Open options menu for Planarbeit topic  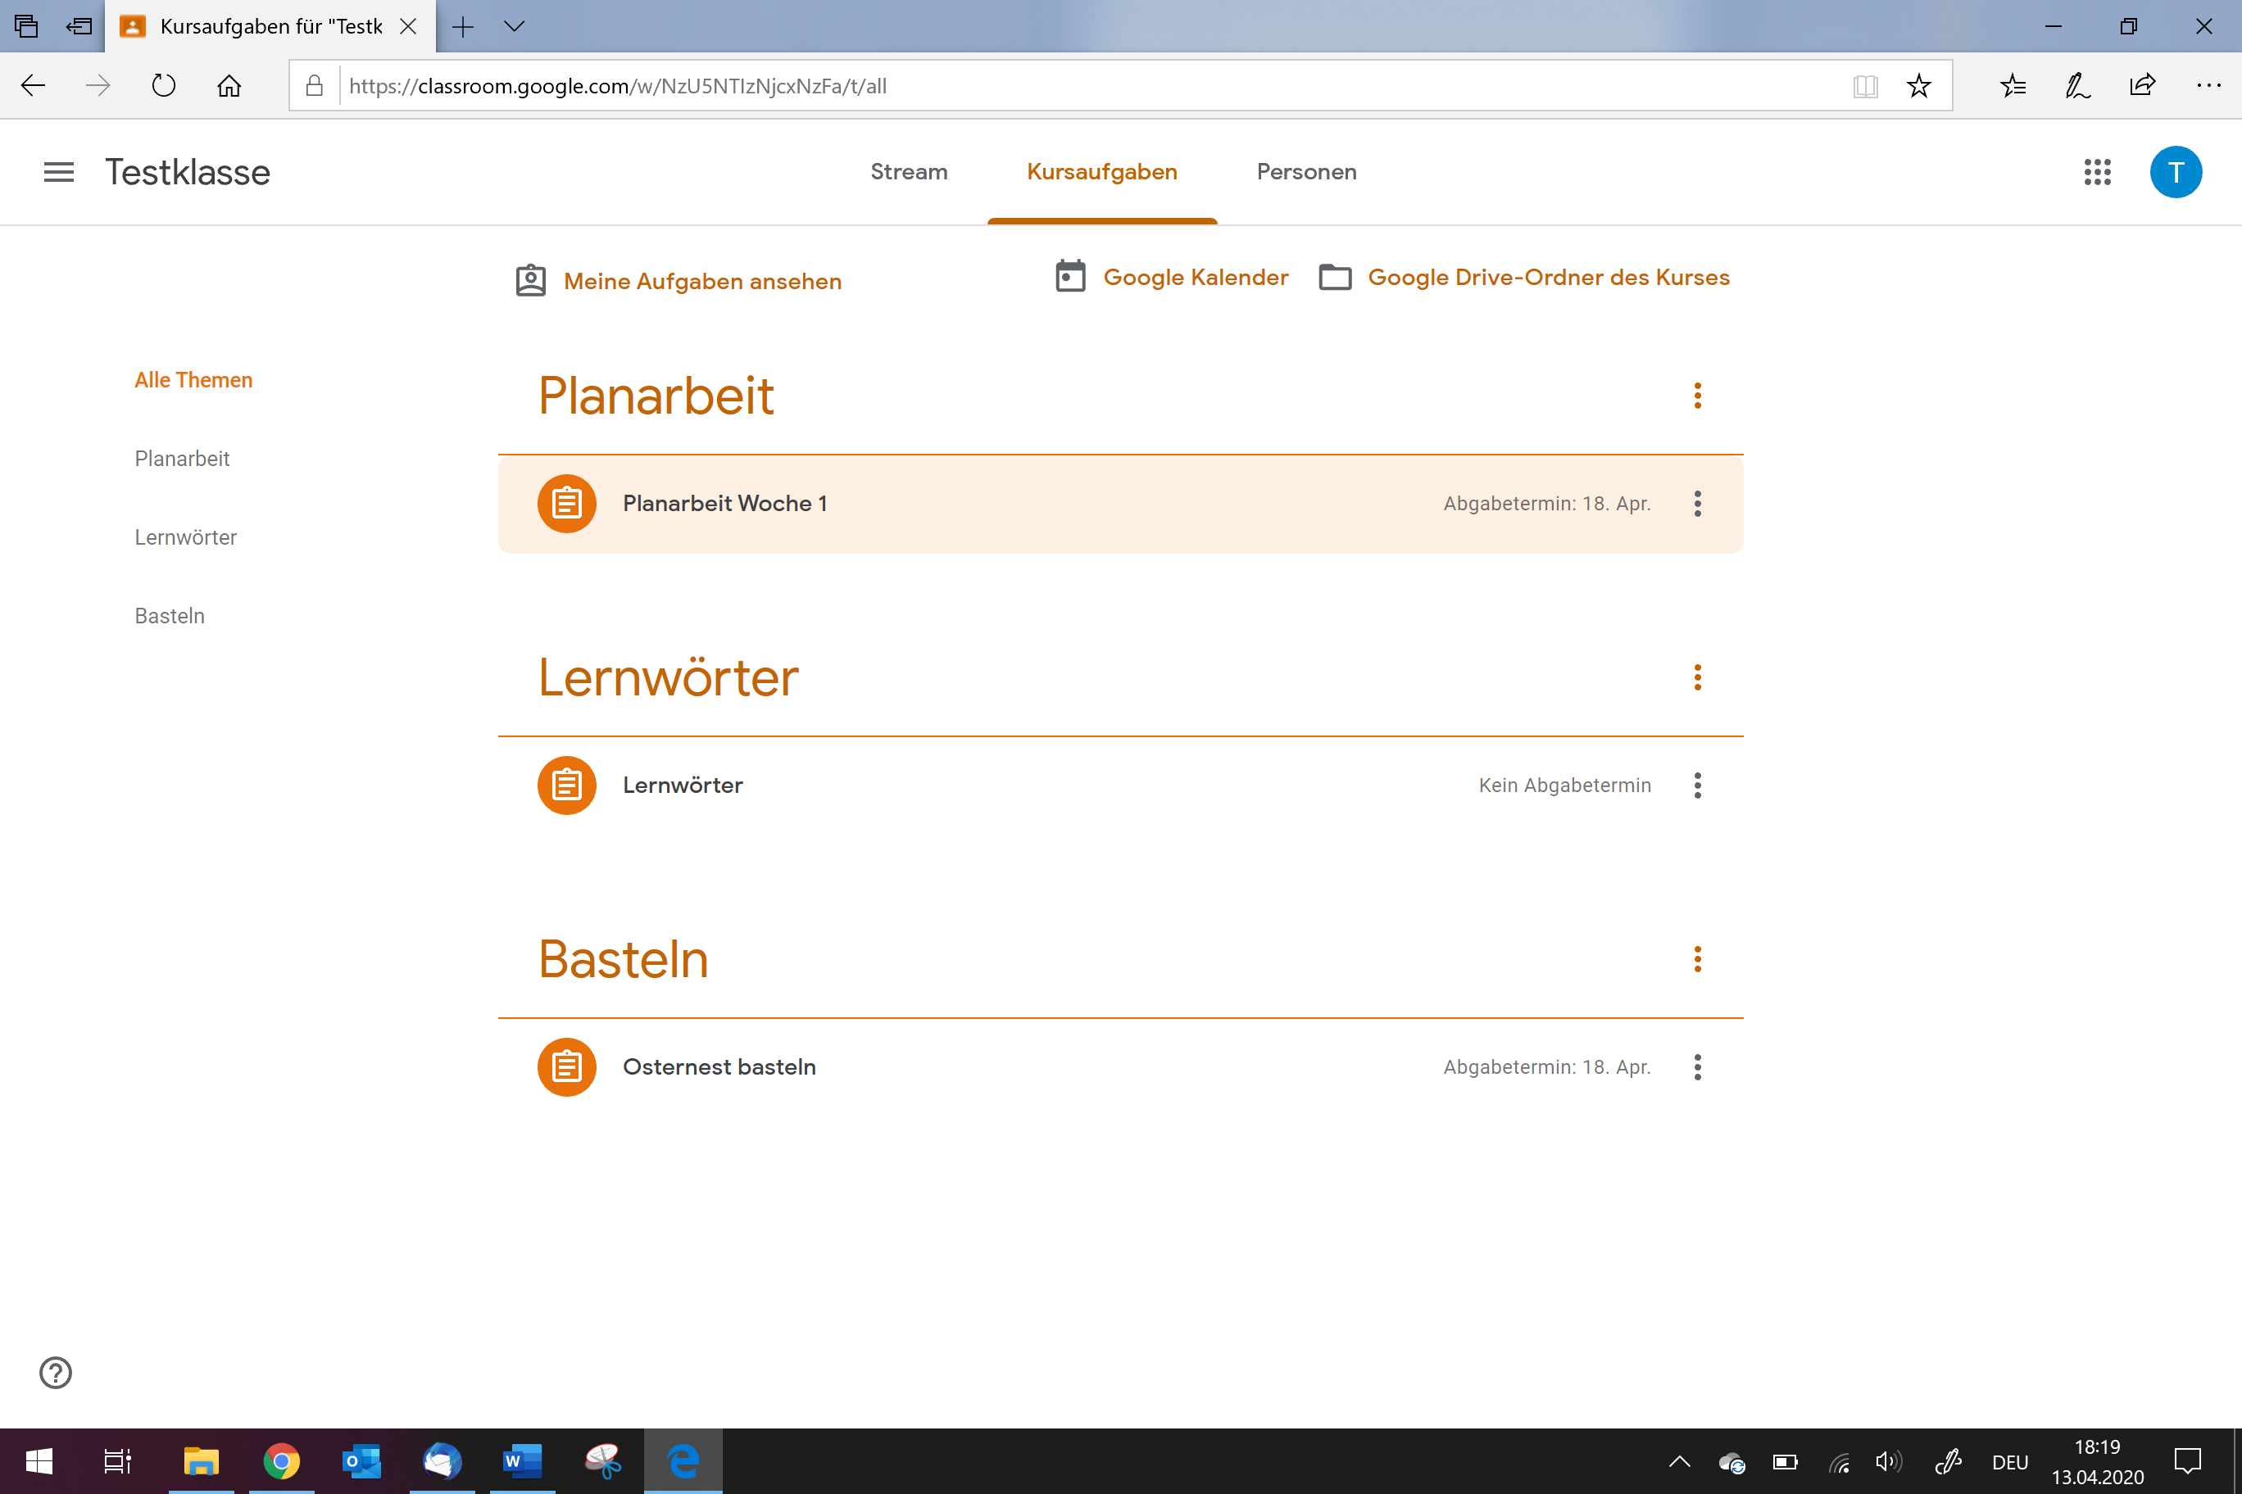pos(1698,396)
